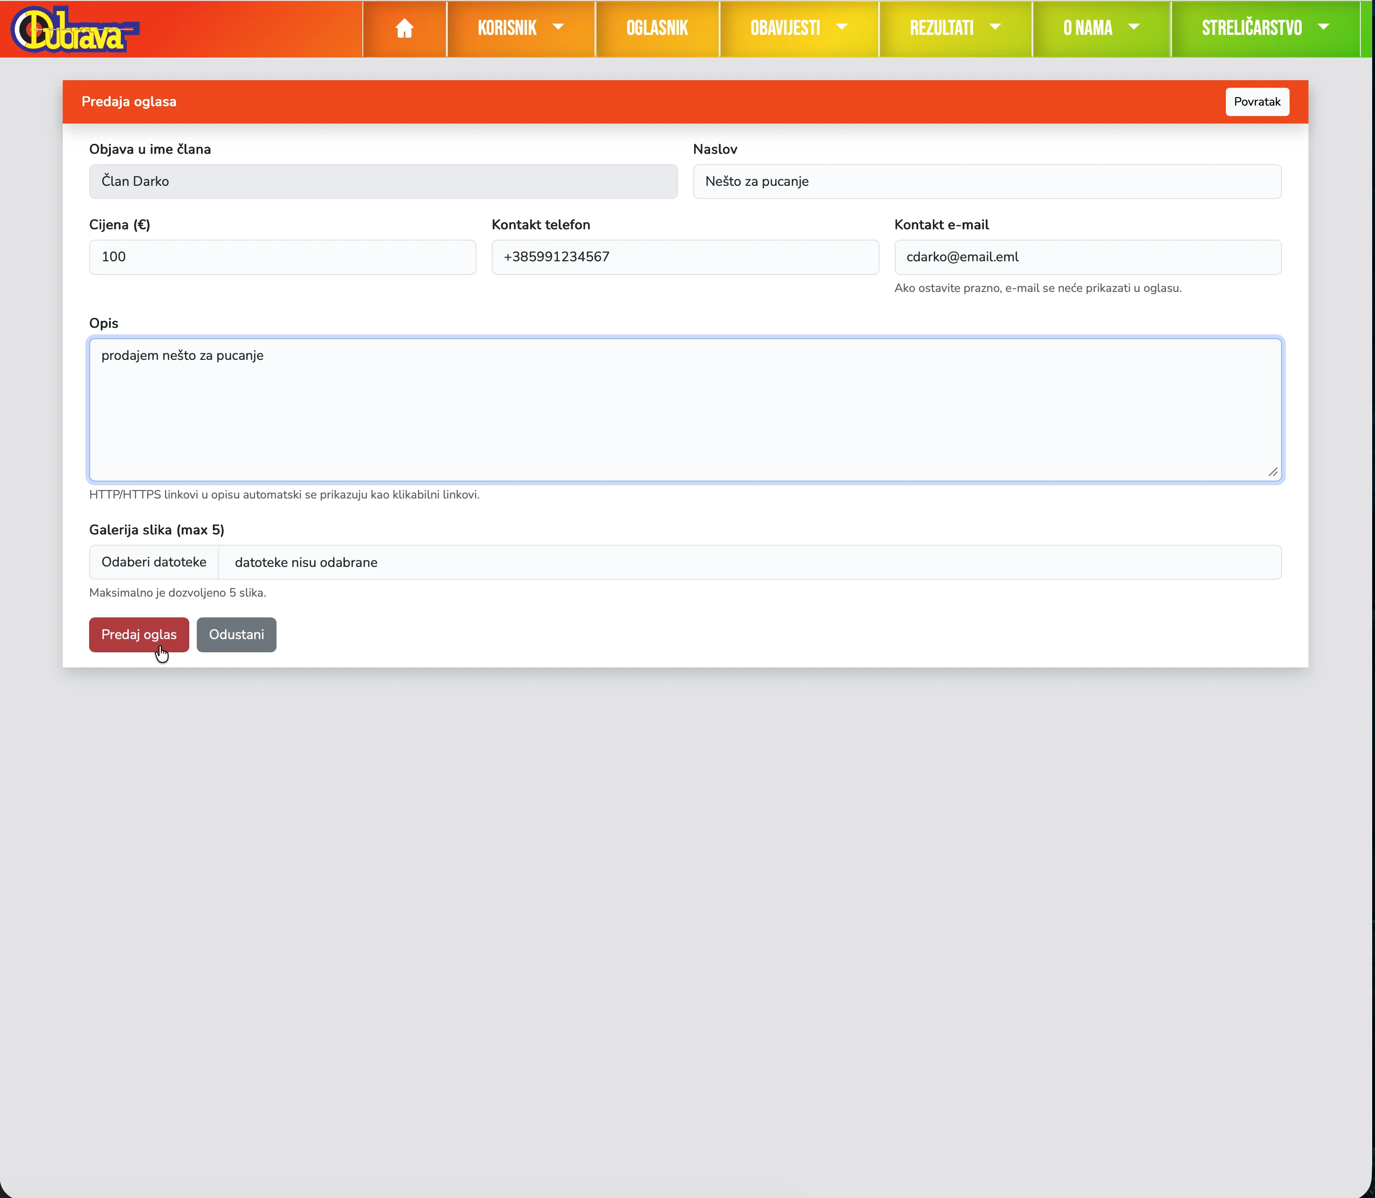Open the Oglasnik menu item
Screen dimensions: 1375x1198
click(x=657, y=28)
